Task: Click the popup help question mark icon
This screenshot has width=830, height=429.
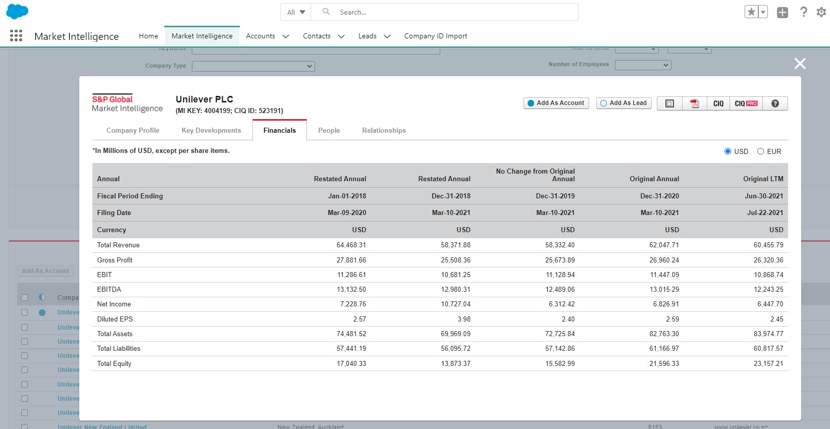Action: pos(775,103)
